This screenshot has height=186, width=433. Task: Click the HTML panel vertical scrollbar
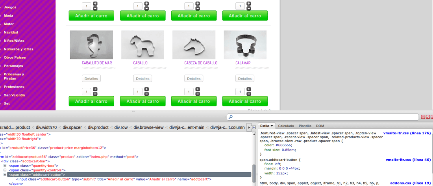tap(254, 173)
